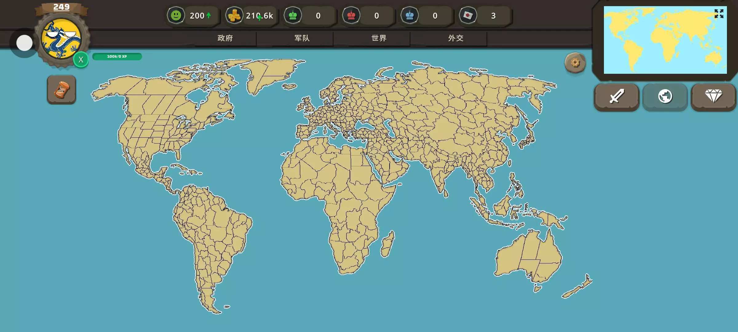
Task: Open the 政府 government menu
Action: (x=225, y=38)
